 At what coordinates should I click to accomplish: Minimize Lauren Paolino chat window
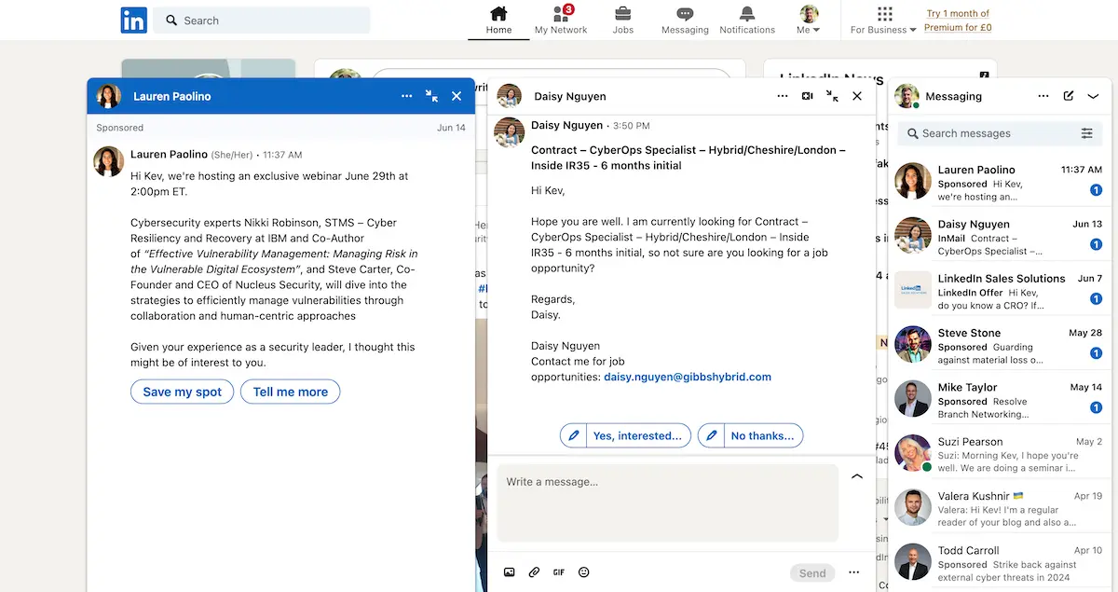click(431, 96)
